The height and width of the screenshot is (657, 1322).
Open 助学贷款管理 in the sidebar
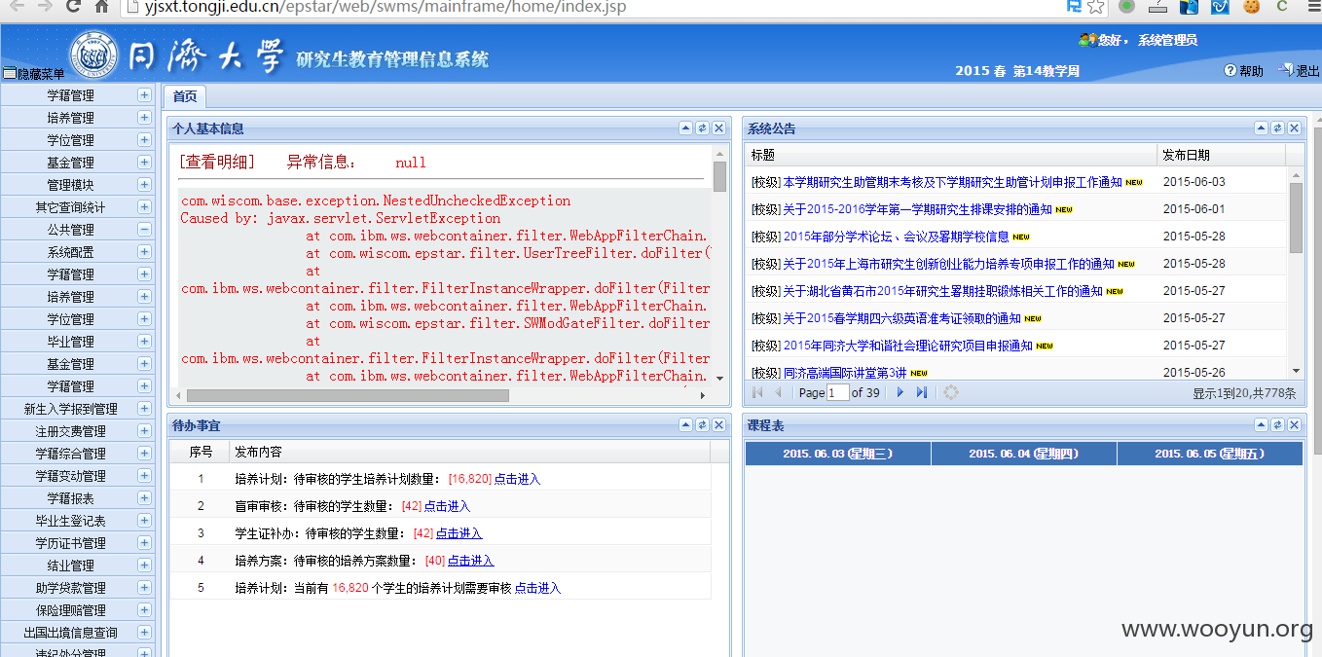(71, 588)
